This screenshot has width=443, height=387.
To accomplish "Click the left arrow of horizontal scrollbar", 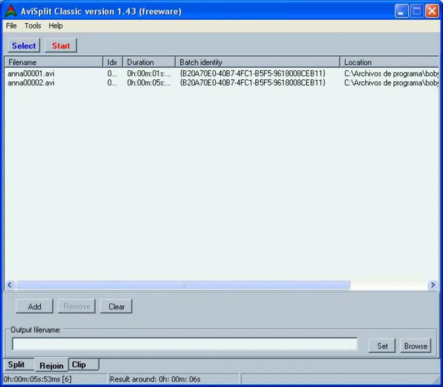I will pos(10,285).
